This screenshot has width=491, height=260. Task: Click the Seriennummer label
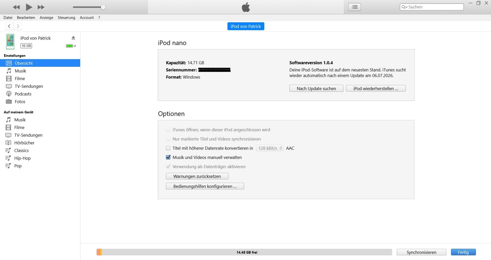[181, 70]
